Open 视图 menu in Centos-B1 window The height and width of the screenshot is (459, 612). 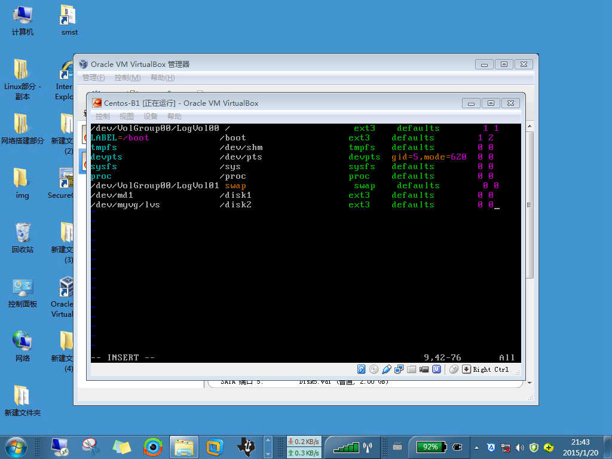pos(127,117)
